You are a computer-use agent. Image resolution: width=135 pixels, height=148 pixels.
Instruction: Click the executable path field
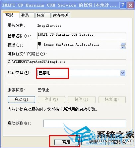[67, 62]
